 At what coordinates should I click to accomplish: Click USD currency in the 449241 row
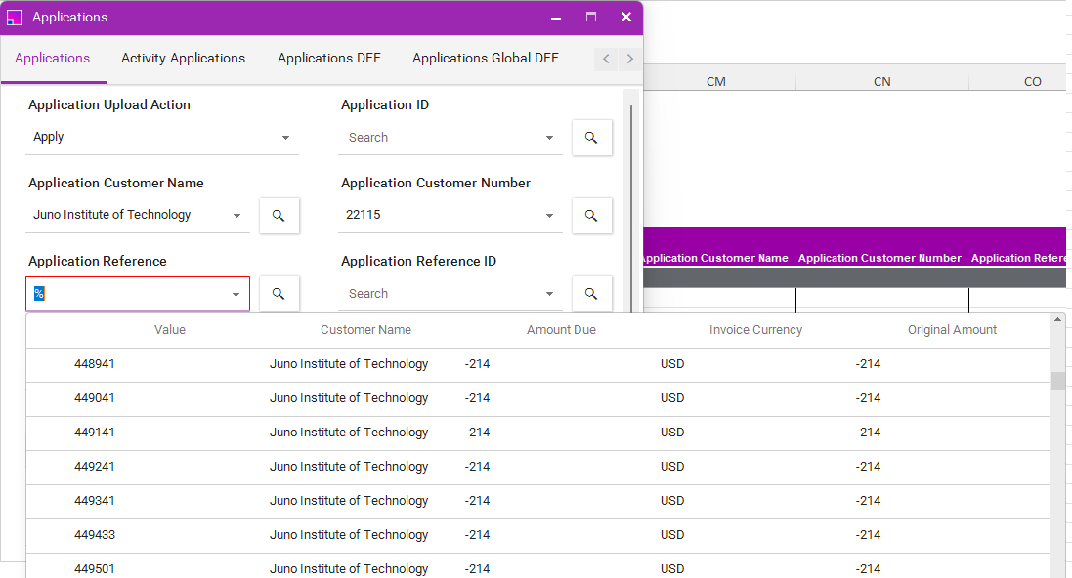coord(672,467)
